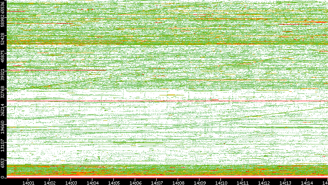Image resolution: width=328 pixels, height=185 pixels.
Task: Select the 13107 vertical axis label
Action: 2,144
